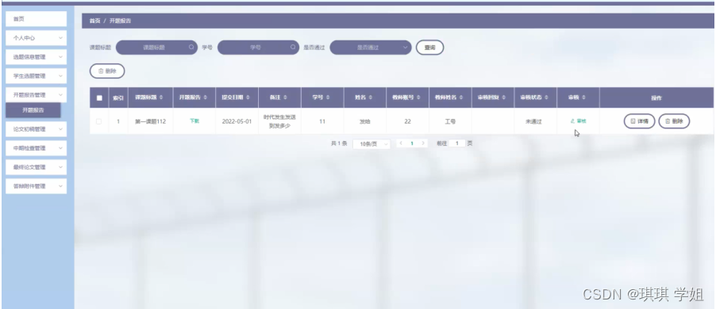Viewport: 716px width, 309px height.
Task: Sort by 教师姓名 column arrows
Action: [460, 97]
